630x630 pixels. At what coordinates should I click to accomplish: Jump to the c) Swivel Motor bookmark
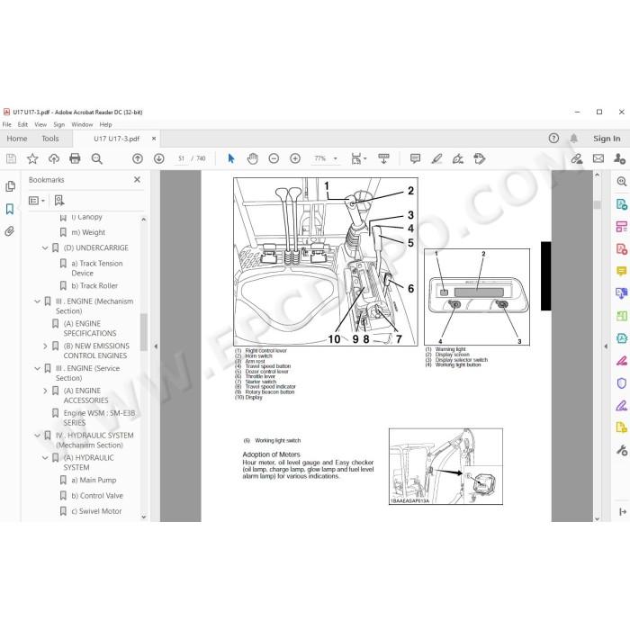[96, 511]
